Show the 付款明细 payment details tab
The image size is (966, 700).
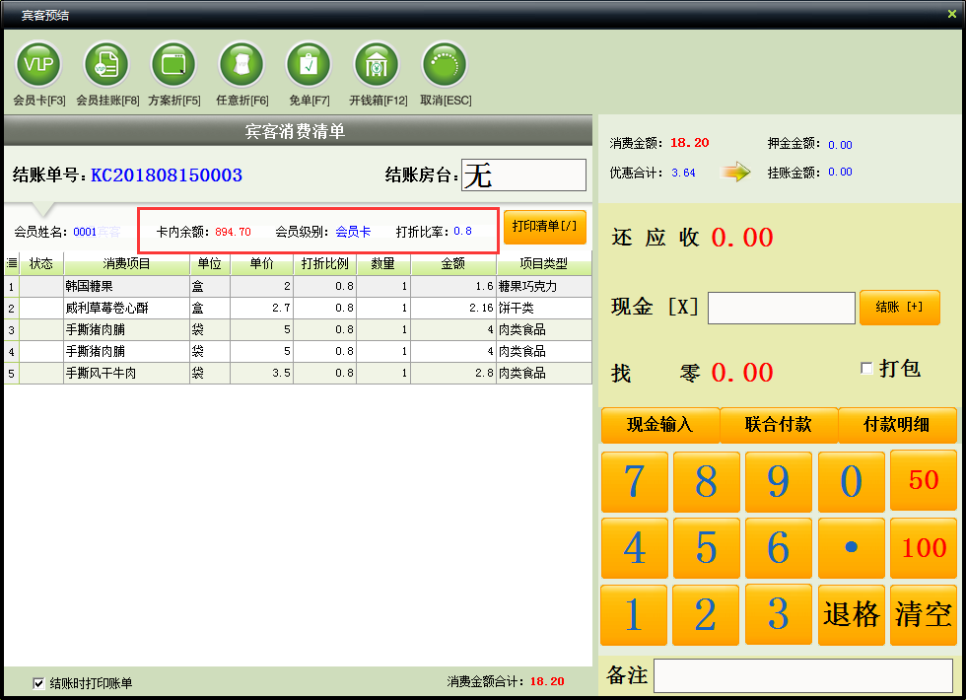point(896,425)
